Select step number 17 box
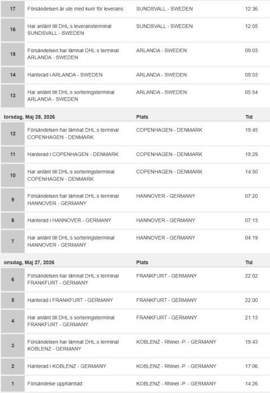Viewport: 270px width, 393px height. pos(13,9)
